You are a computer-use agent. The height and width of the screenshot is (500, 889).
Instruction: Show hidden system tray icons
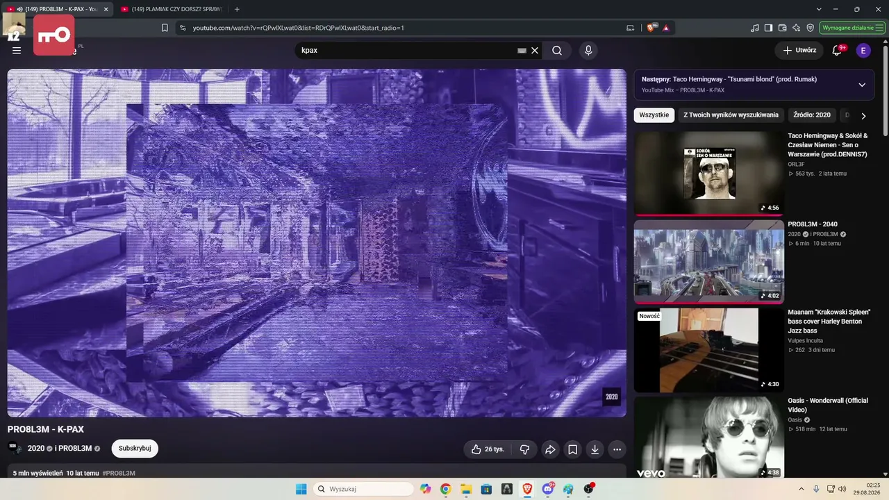(x=801, y=489)
